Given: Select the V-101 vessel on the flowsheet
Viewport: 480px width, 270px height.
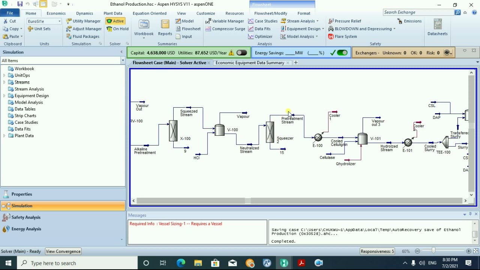Looking at the screenshot, I should [362, 138].
